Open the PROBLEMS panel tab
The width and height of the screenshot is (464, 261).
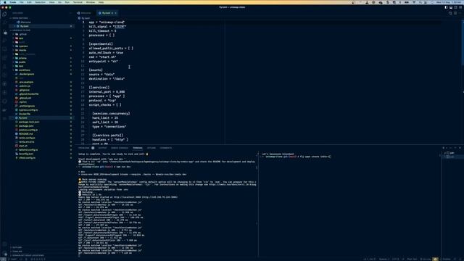pos(84,148)
